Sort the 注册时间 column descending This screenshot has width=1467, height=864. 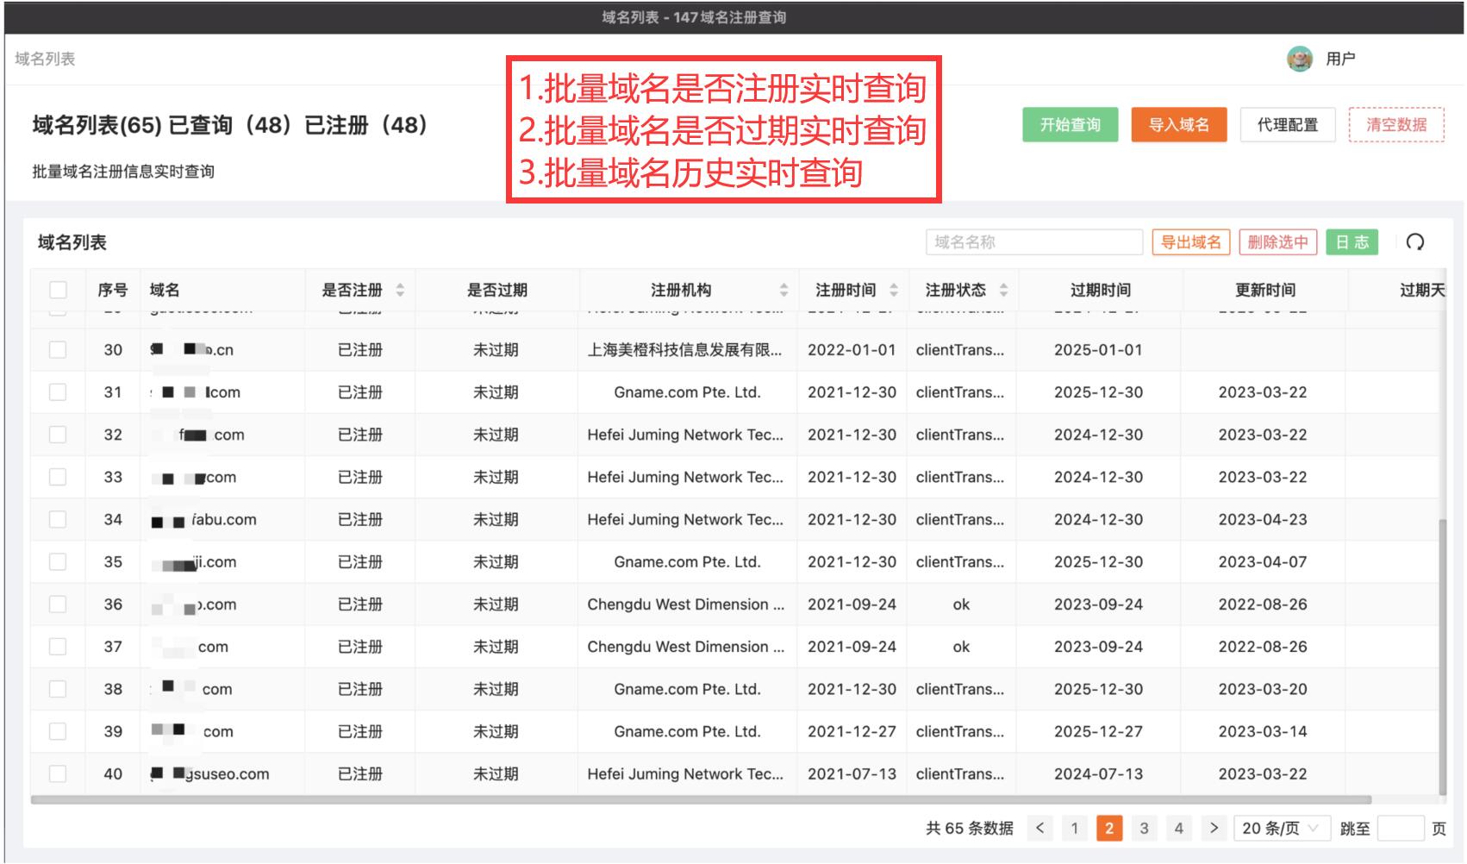pyautogui.click(x=894, y=293)
